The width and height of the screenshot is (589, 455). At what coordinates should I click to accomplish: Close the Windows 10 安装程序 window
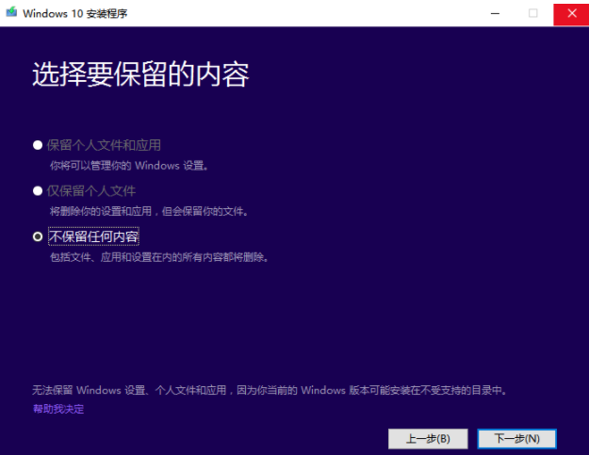tap(569, 13)
